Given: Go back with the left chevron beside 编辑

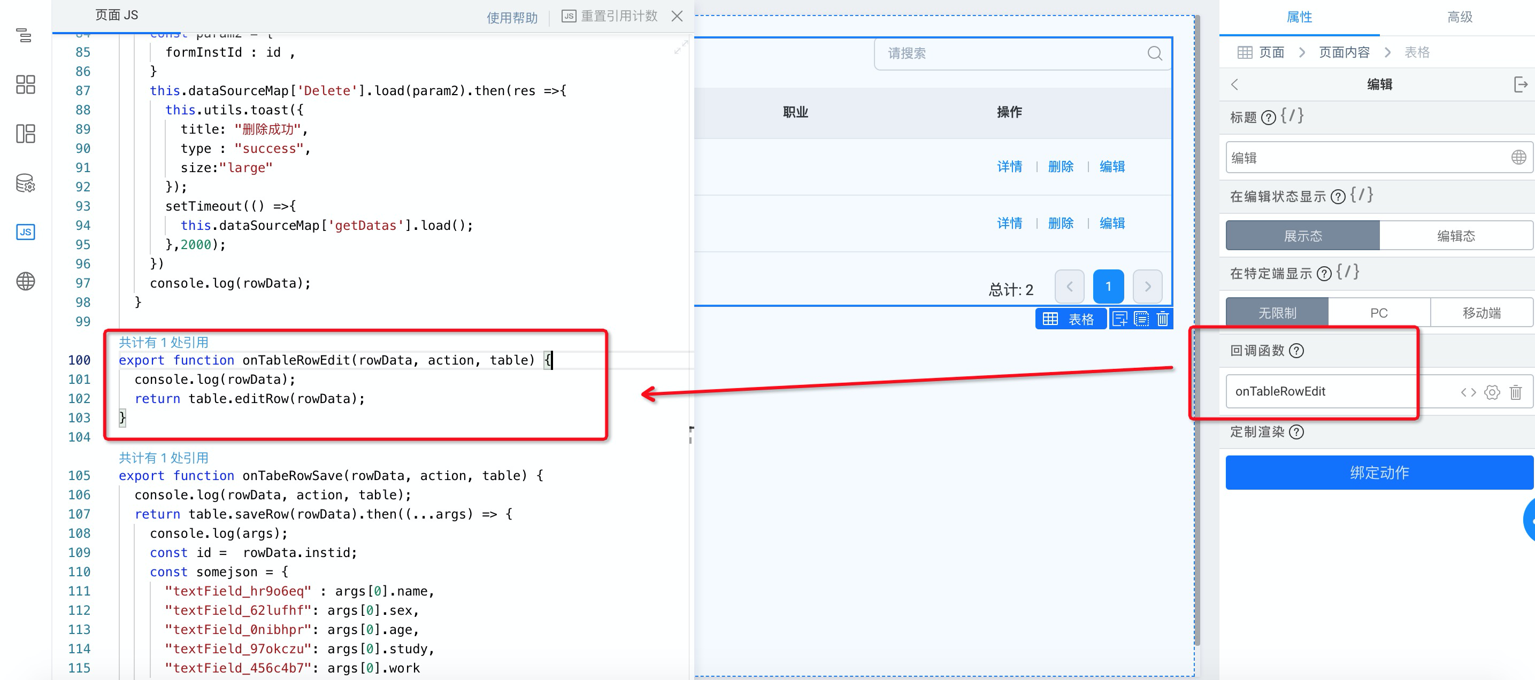Looking at the screenshot, I should click(x=1234, y=84).
